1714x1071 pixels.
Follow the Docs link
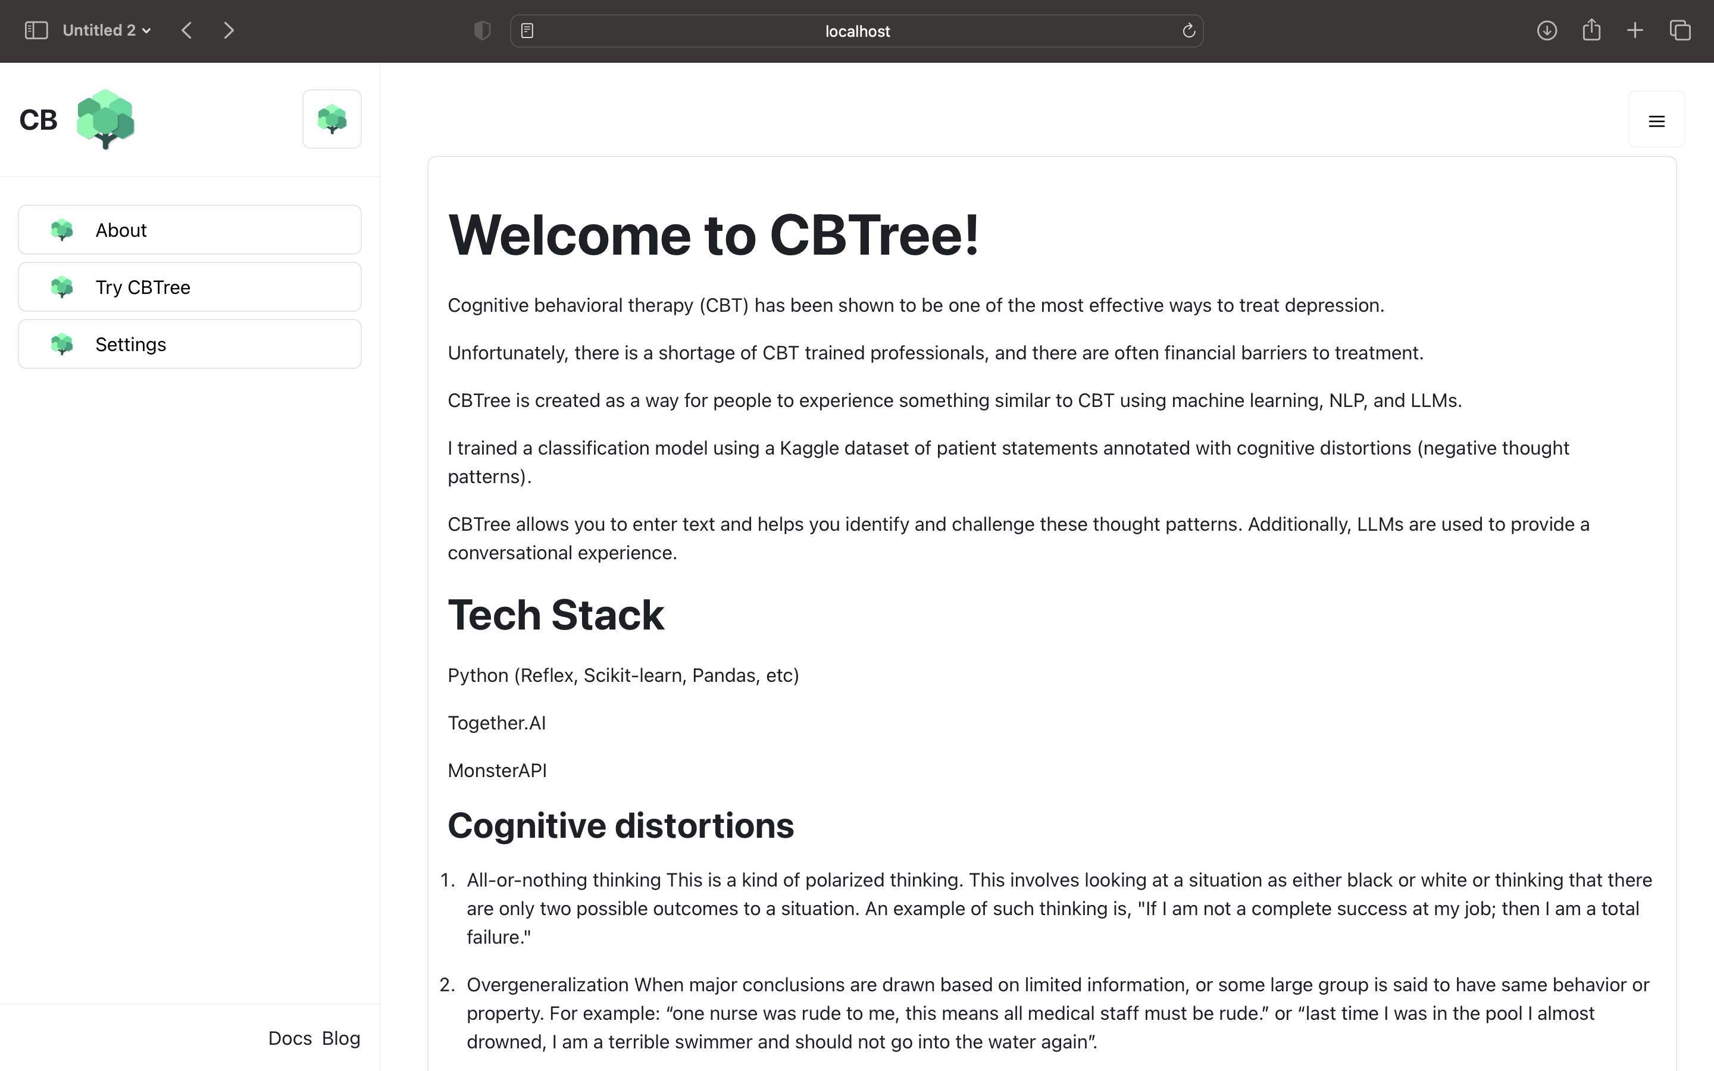pyautogui.click(x=290, y=1038)
